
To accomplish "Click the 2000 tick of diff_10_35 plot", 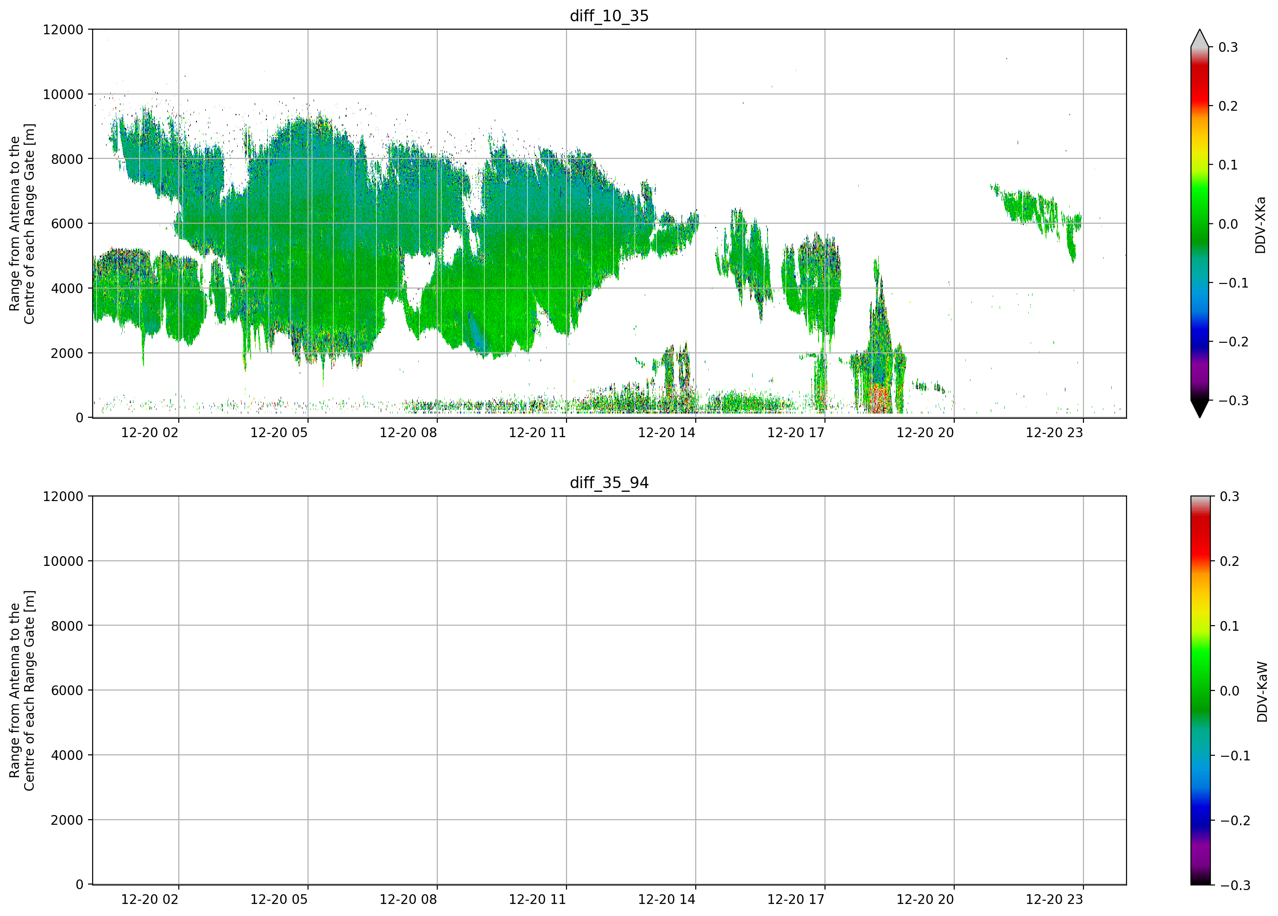I will tap(67, 353).
